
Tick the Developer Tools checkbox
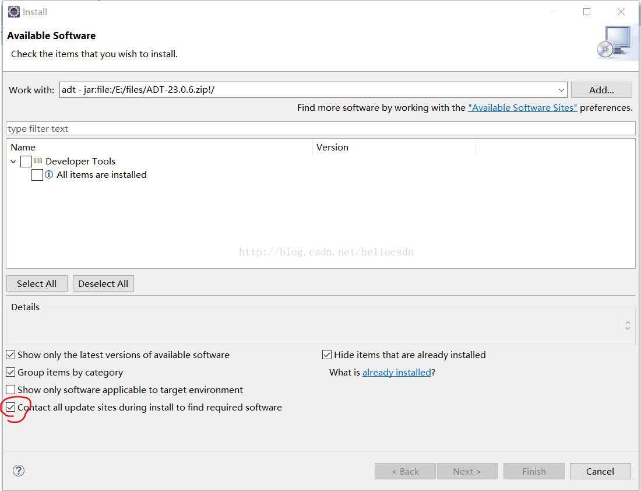[x=26, y=162]
